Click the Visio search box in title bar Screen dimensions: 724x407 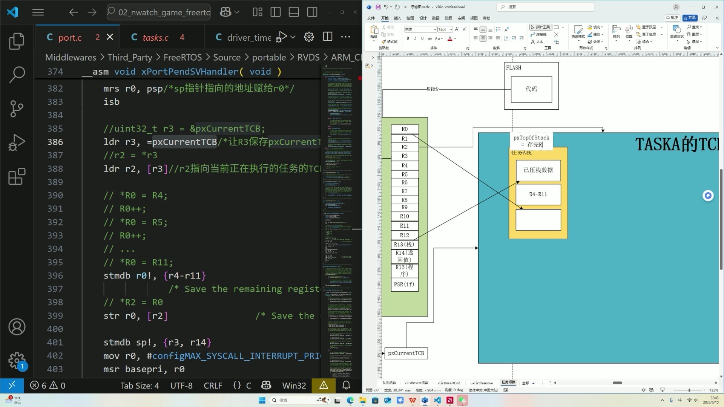coord(545,7)
